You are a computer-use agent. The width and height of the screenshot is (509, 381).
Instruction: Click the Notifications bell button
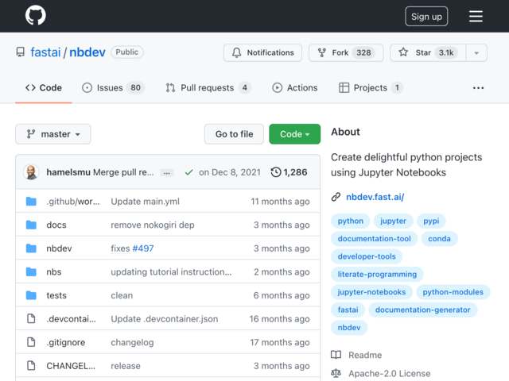262,52
